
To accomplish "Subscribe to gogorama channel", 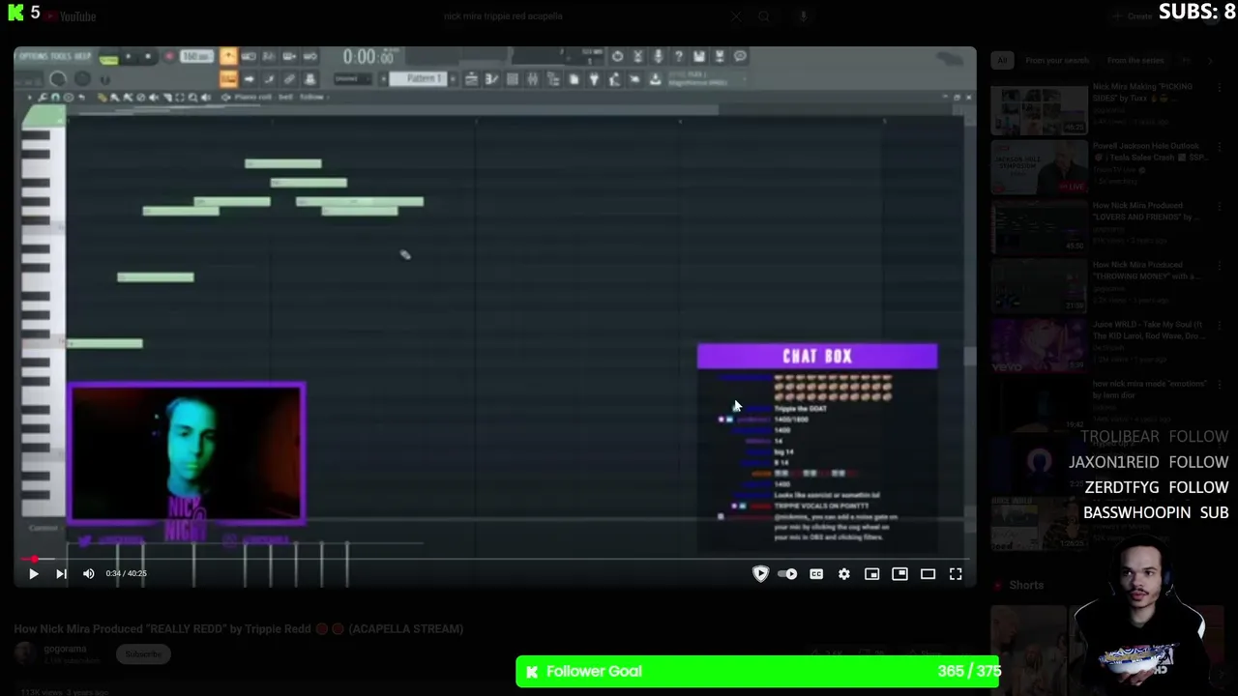I will (143, 654).
